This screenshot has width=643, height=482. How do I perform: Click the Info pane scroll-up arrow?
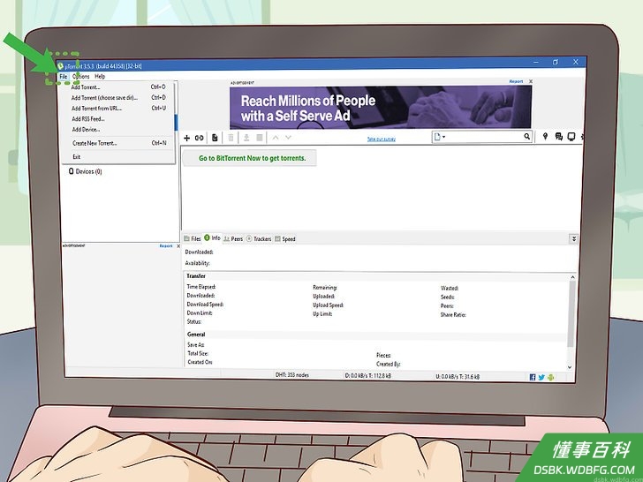coord(572,278)
